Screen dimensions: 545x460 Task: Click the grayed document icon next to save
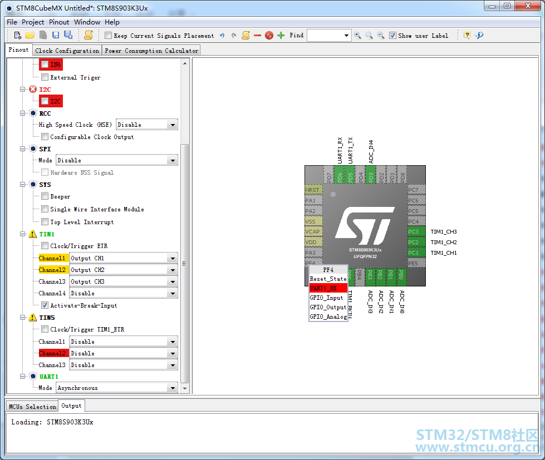(43, 36)
